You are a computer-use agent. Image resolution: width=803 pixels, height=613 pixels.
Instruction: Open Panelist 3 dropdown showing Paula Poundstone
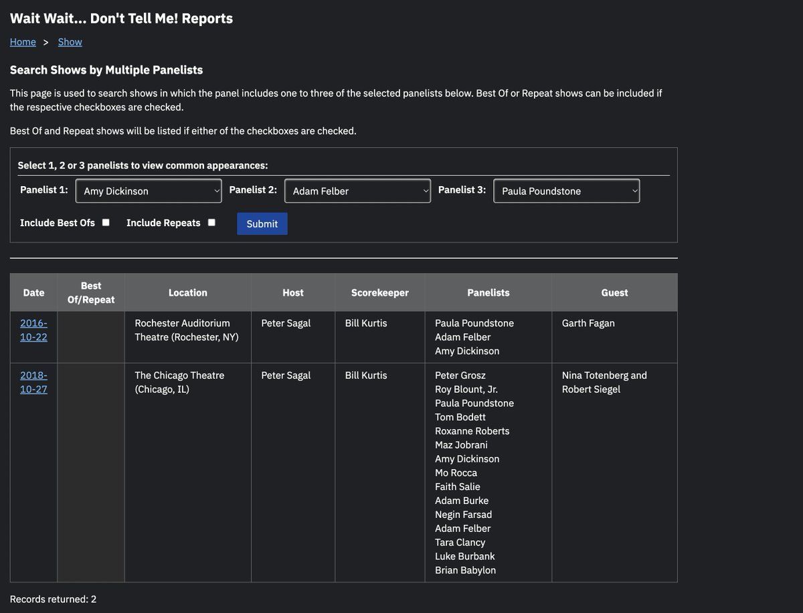tap(567, 191)
